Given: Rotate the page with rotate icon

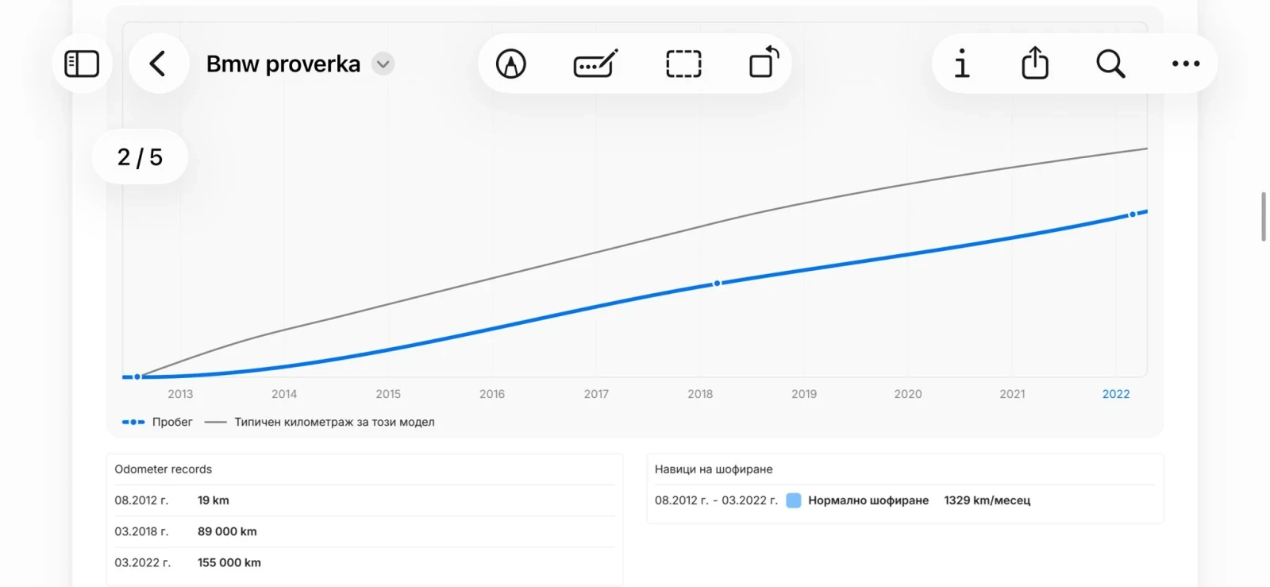Looking at the screenshot, I should point(764,63).
